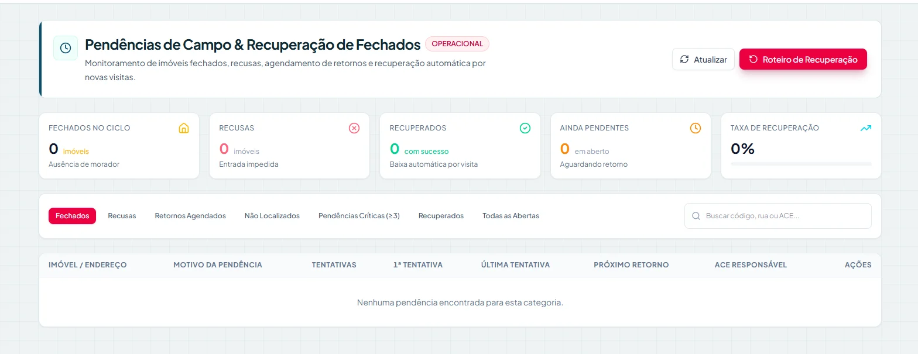Viewport: 918px width, 354px height.
Task: Click the Atualizar refresh button
Action: pos(703,59)
